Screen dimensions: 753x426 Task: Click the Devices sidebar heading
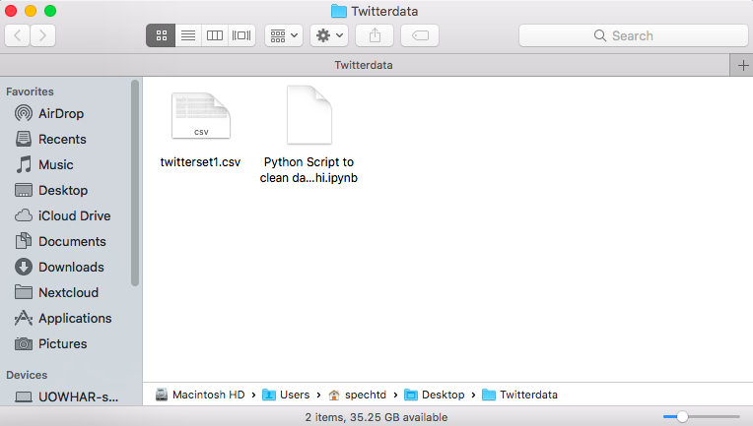[27, 375]
